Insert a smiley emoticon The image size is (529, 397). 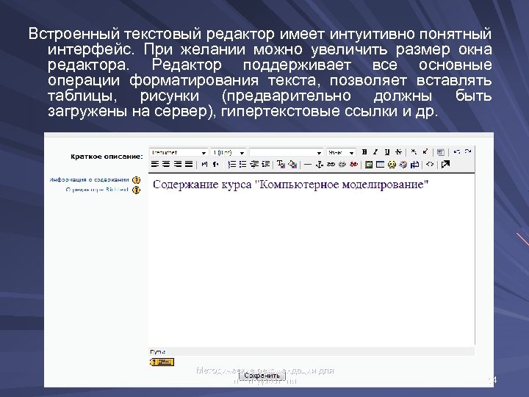coord(392,165)
